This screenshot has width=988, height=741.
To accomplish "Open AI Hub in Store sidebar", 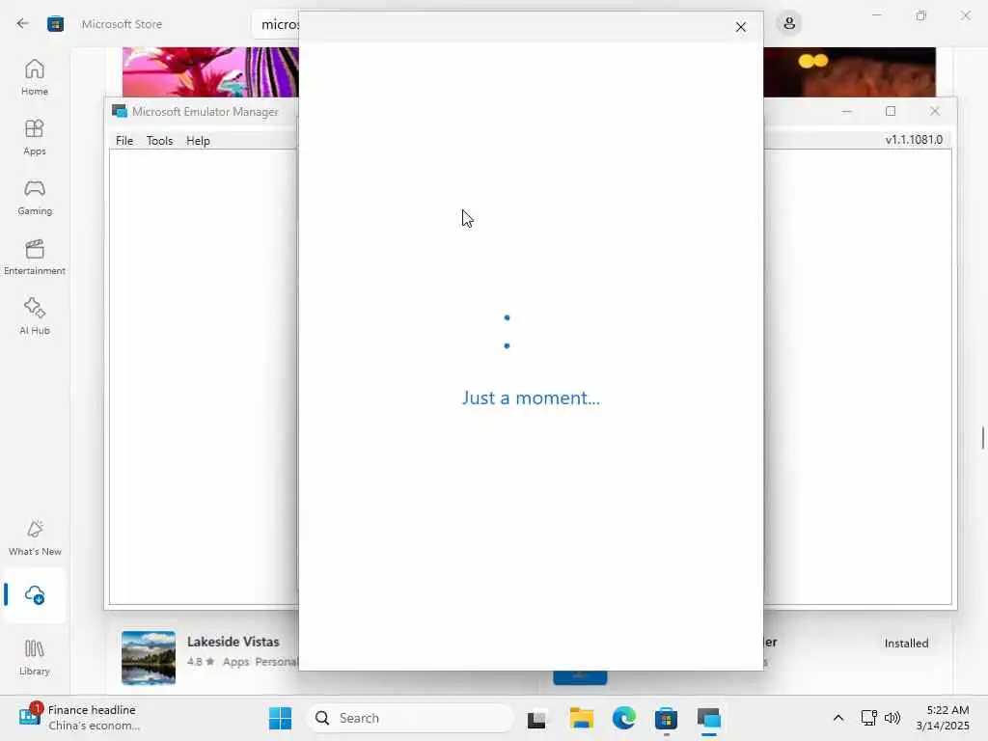I will pos(35,316).
